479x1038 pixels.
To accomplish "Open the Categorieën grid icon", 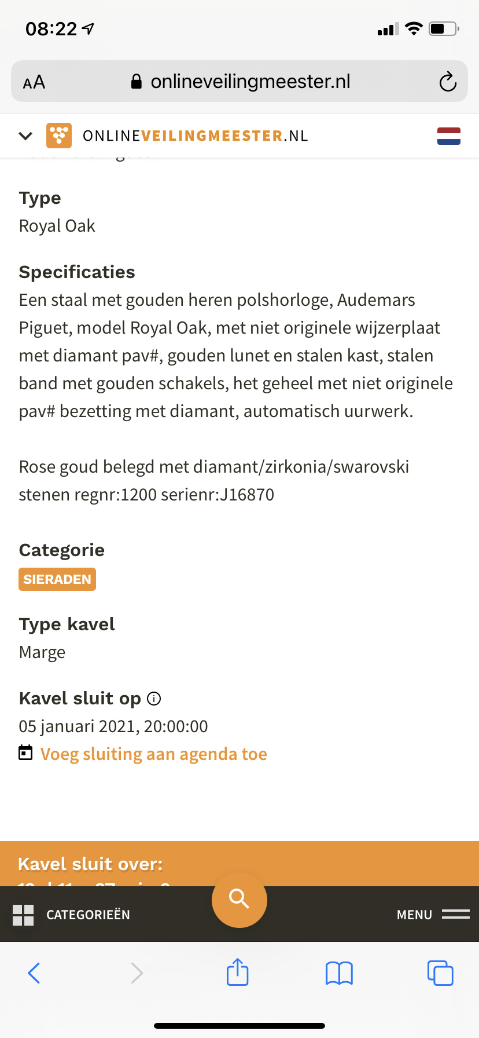I will pos(23,915).
